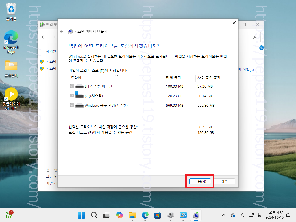Close the background control panel window
The image size is (296, 222).
pyautogui.click(x=258, y=25)
